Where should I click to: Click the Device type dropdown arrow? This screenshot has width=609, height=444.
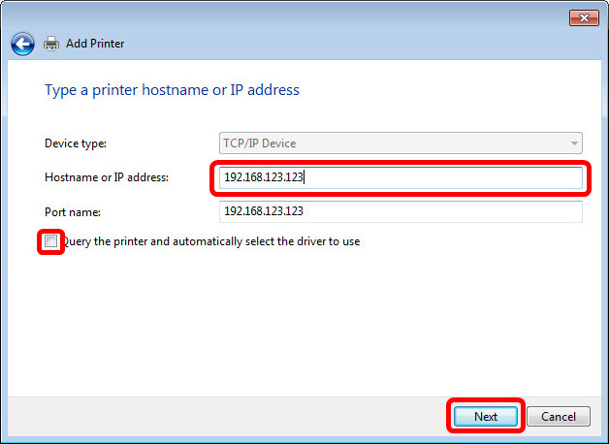point(573,143)
